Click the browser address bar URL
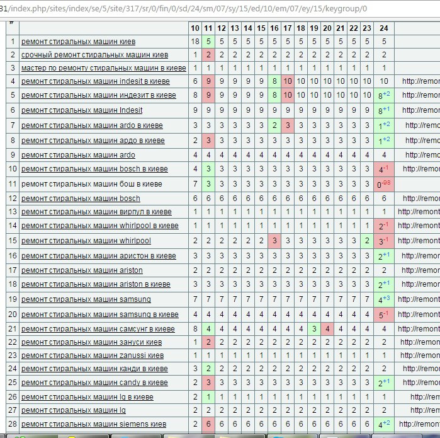The height and width of the screenshot is (438, 440). click(184, 9)
